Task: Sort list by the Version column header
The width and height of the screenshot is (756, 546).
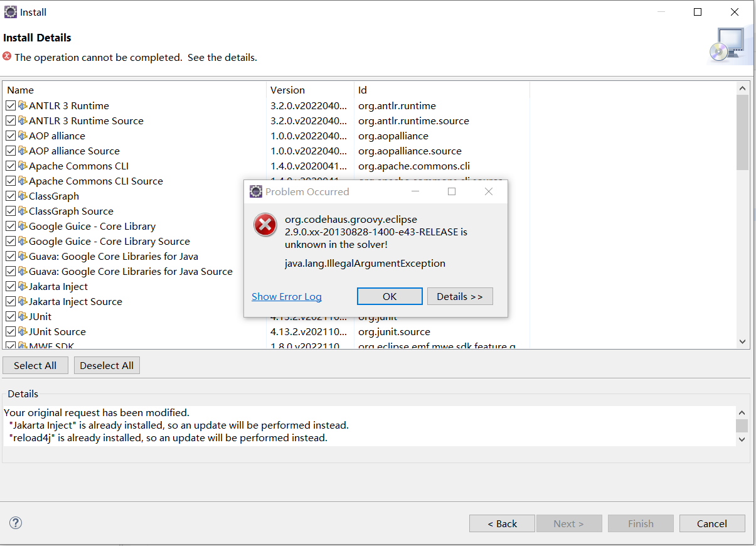Action: (x=311, y=90)
